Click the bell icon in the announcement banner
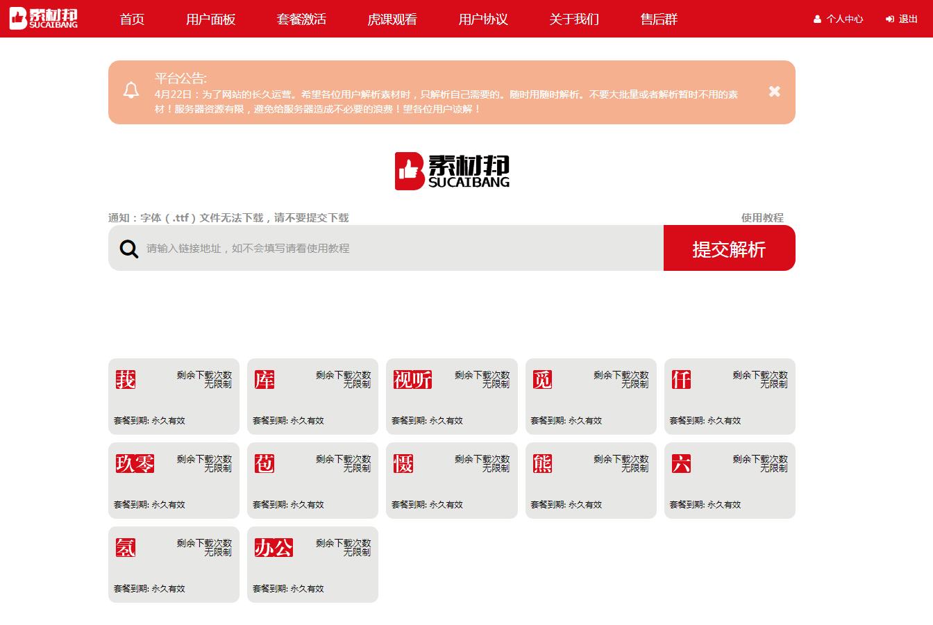This screenshot has height=625, width=933. coord(131,90)
